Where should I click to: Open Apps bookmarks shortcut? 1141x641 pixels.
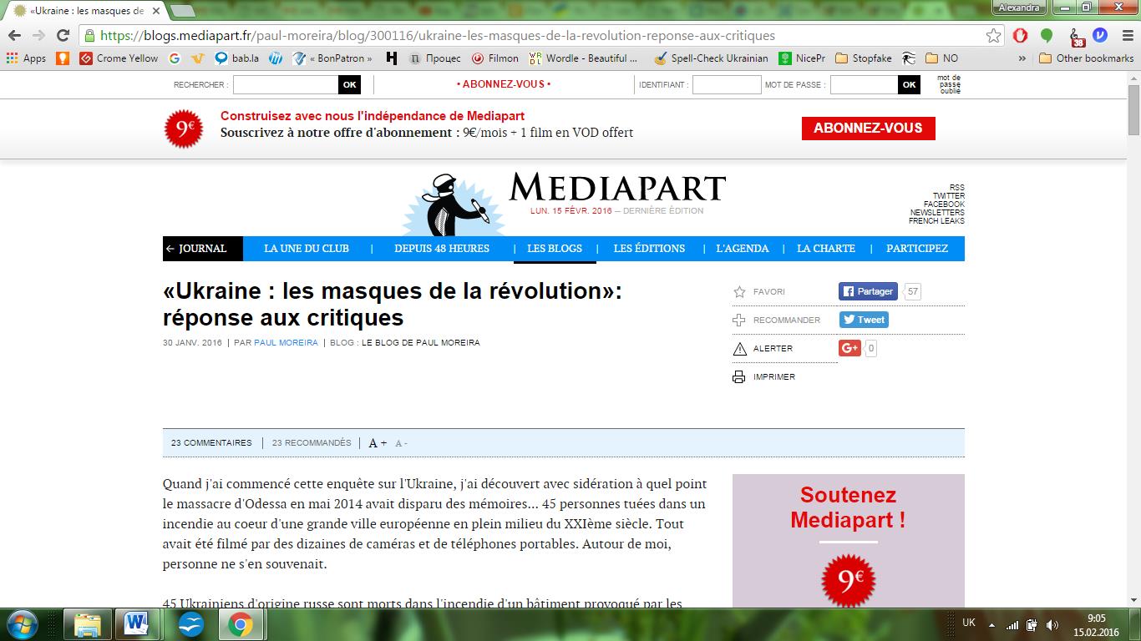pos(26,58)
